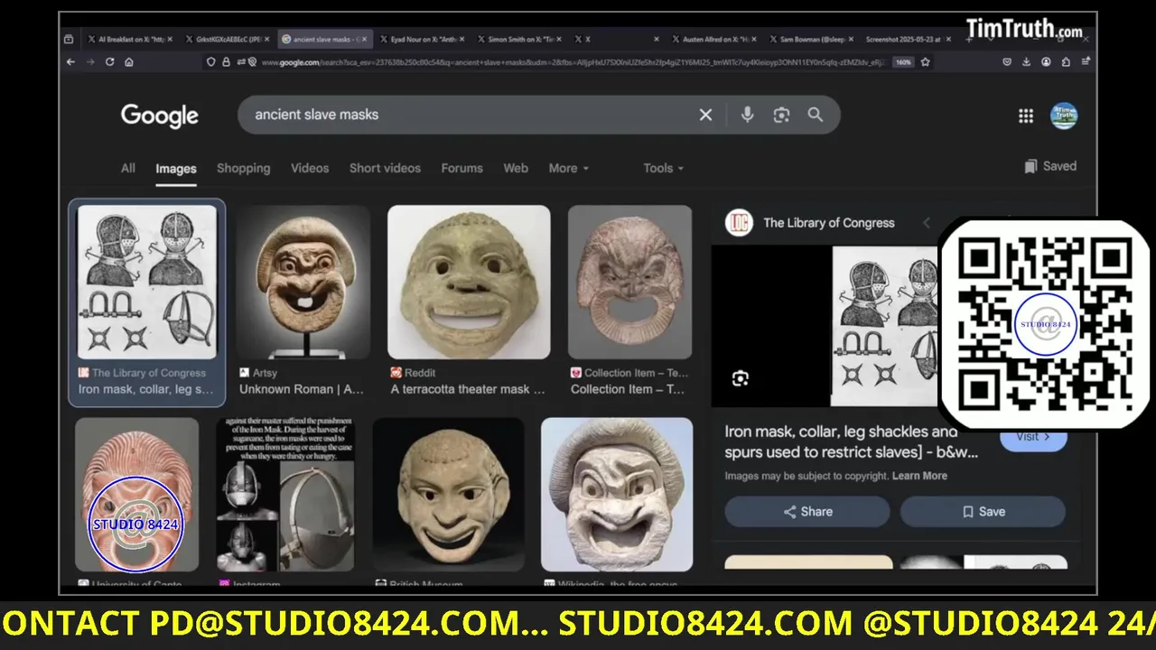
Task: Reload the page with refresh icon
Action: 109,62
